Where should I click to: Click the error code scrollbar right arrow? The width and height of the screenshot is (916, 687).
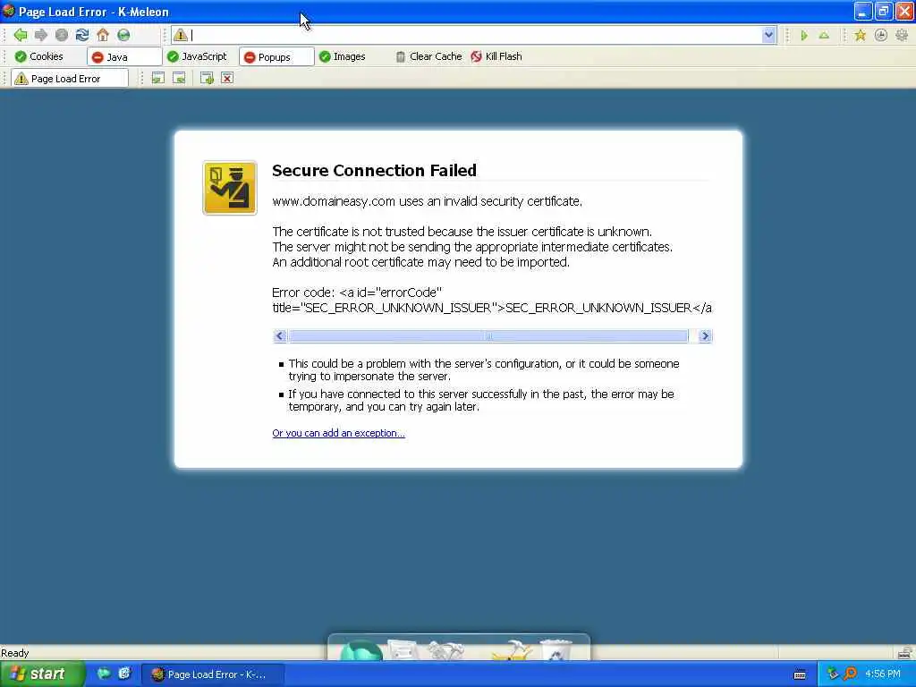pyautogui.click(x=705, y=336)
